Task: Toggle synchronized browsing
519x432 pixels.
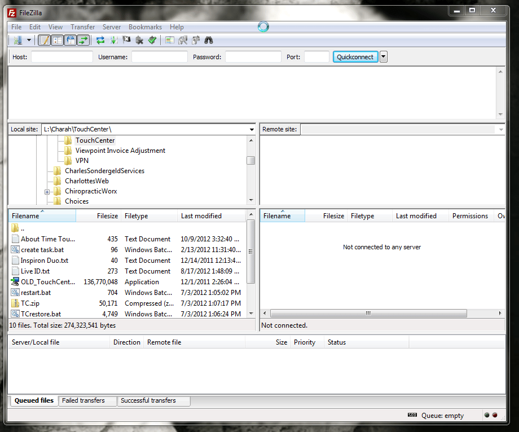Action: 196,41
